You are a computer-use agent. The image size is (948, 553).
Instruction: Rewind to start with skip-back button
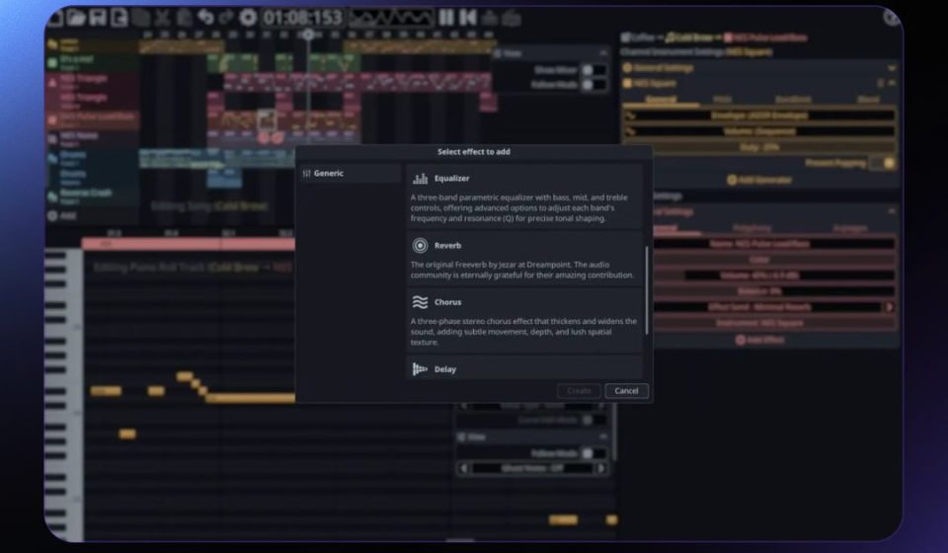click(x=468, y=18)
